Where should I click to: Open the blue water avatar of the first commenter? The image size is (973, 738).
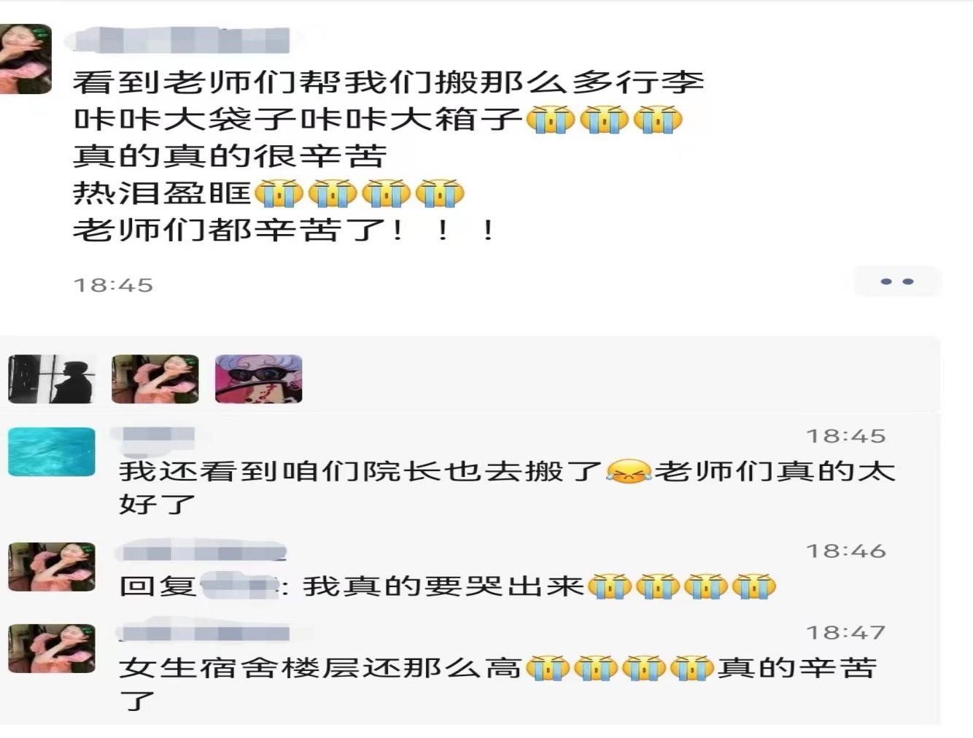click(52, 452)
